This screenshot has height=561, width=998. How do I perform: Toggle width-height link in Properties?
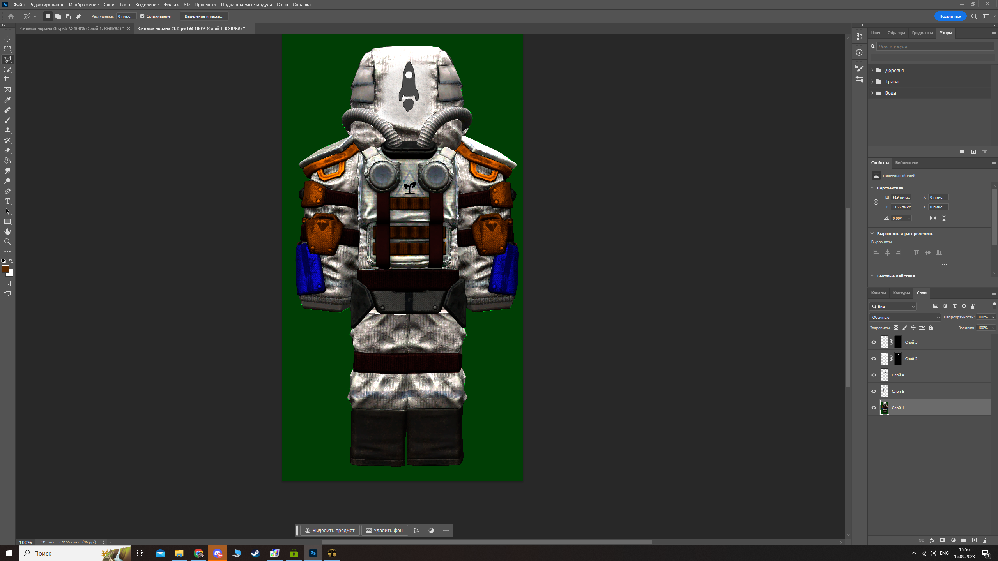(876, 202)
